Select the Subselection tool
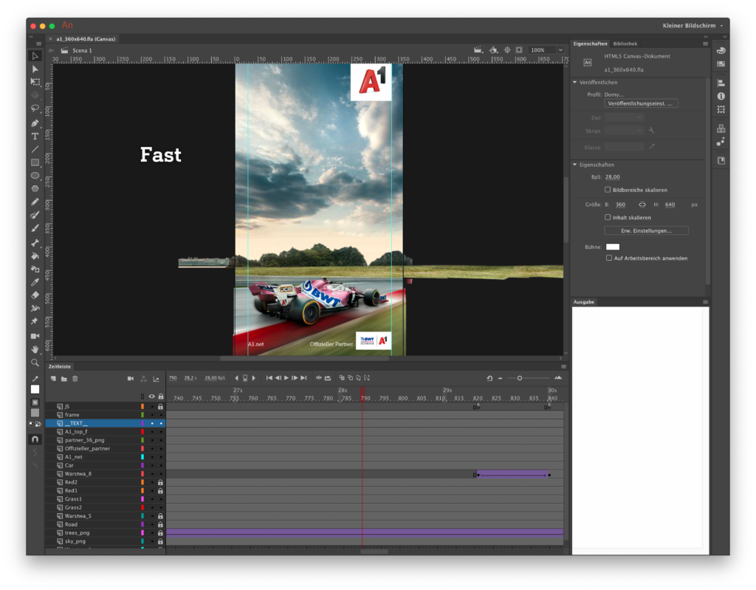This screenshot has height=590, width=756. (35, 69)
